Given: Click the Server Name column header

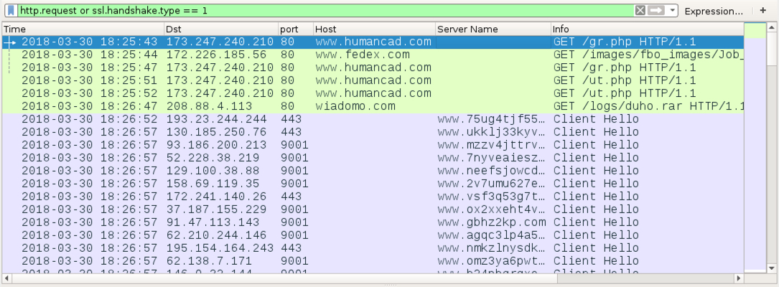Looking at the screenshot, I should 493,29.
